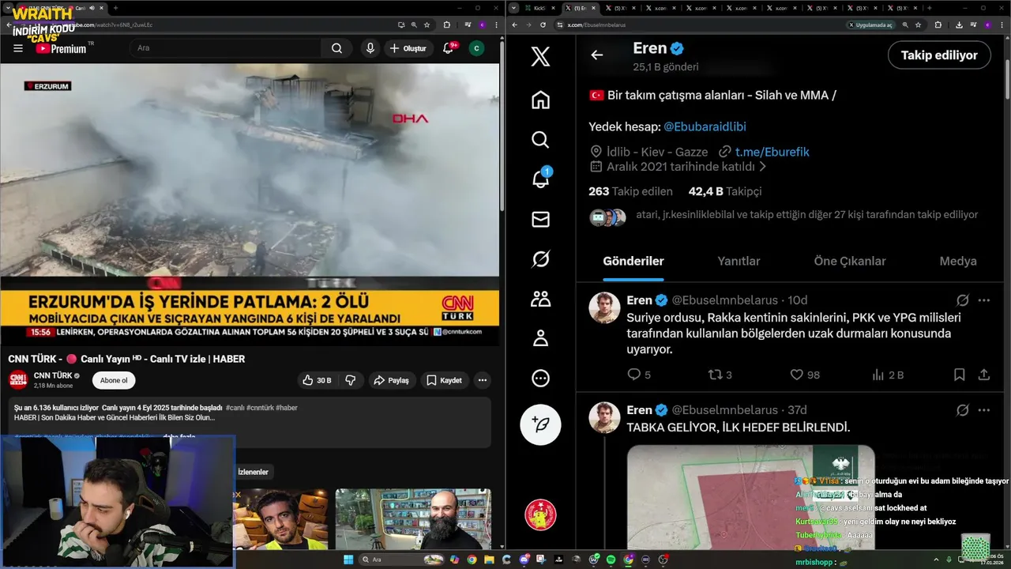
Task: Expand Aralık 2021 tarihinde katıldı chevron
Action: click(x=762, y=167)
